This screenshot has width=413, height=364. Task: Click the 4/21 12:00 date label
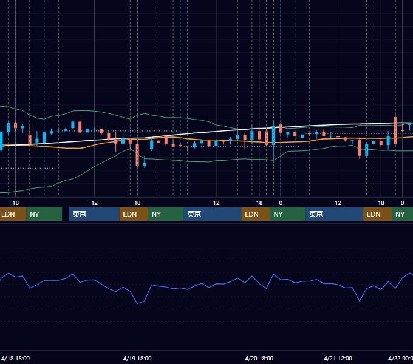pos(338,358)
